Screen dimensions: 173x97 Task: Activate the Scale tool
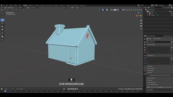(x=2, y=26)
